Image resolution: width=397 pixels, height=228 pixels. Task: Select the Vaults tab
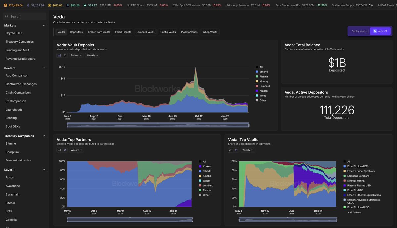pos(61,32)
